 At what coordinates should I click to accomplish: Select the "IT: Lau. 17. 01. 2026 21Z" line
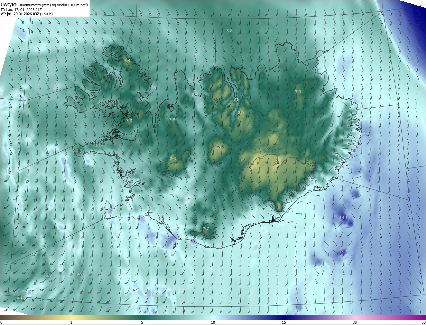[22, 10]
